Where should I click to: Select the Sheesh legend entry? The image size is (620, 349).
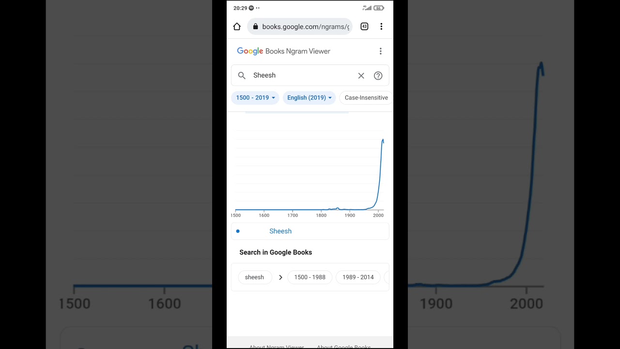[280, 231]
